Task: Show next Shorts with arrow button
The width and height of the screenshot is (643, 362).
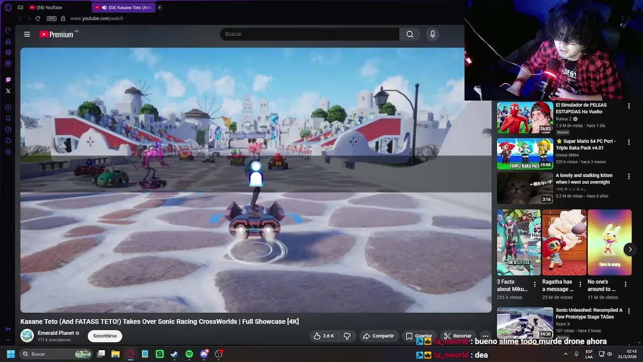Action: tap(630, 249)
